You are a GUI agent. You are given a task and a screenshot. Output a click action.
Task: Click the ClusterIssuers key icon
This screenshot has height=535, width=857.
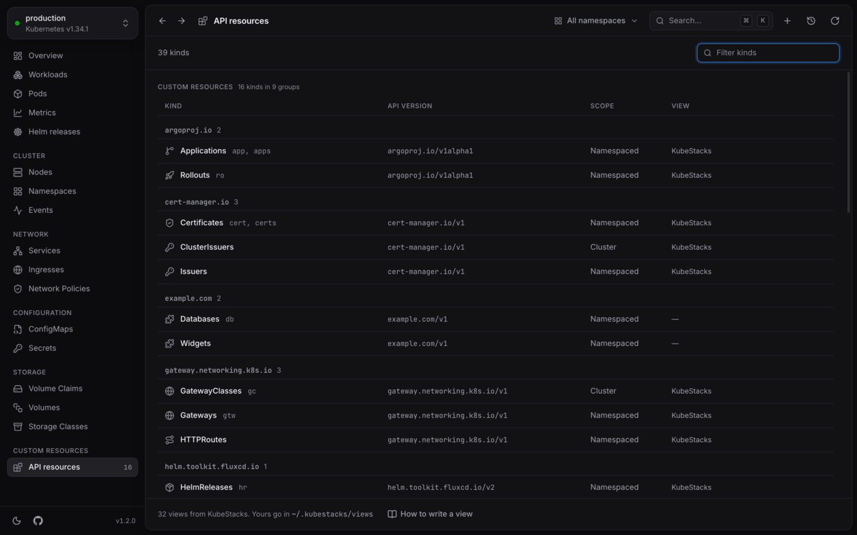click(x=170, y=247)
